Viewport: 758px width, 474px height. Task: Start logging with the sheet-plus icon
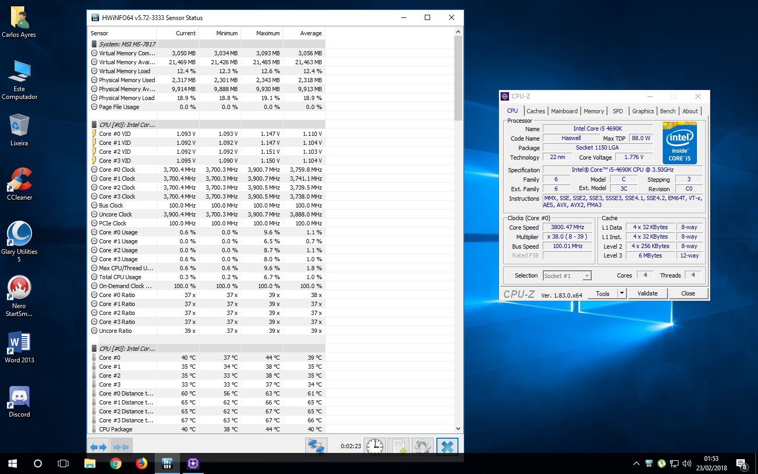[399, 447]
